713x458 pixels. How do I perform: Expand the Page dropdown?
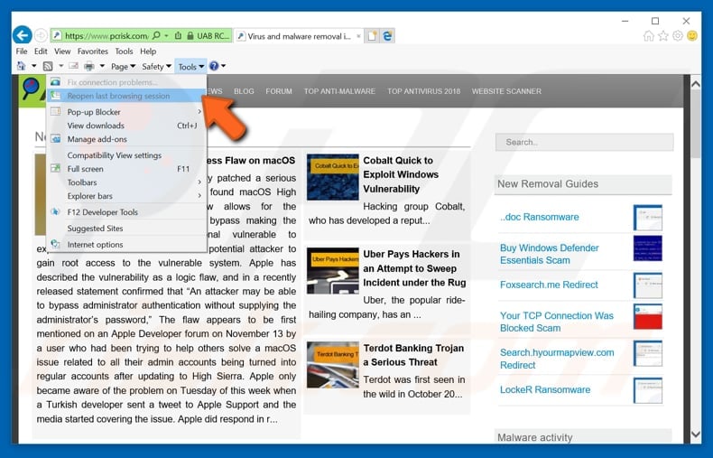point(124,67)
